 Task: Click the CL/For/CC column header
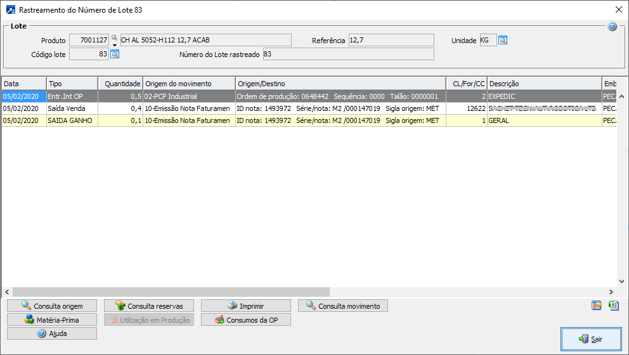(x=467, y=84)
